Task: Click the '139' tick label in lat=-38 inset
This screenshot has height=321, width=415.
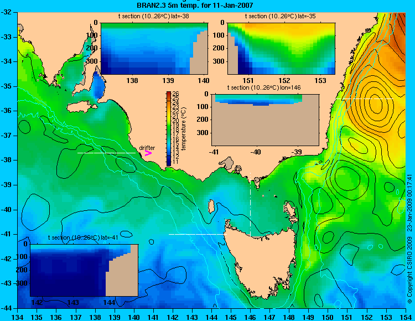Action: (168, 80)
